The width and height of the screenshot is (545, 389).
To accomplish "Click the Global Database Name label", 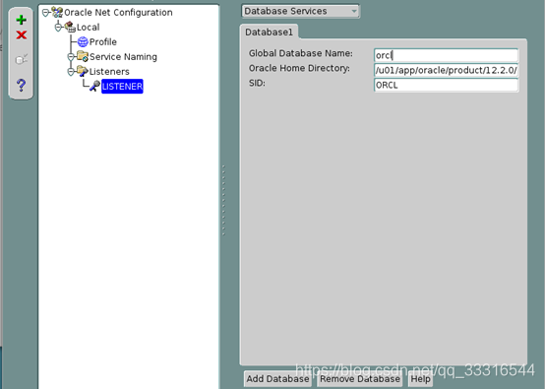I will tap(301, 53).
